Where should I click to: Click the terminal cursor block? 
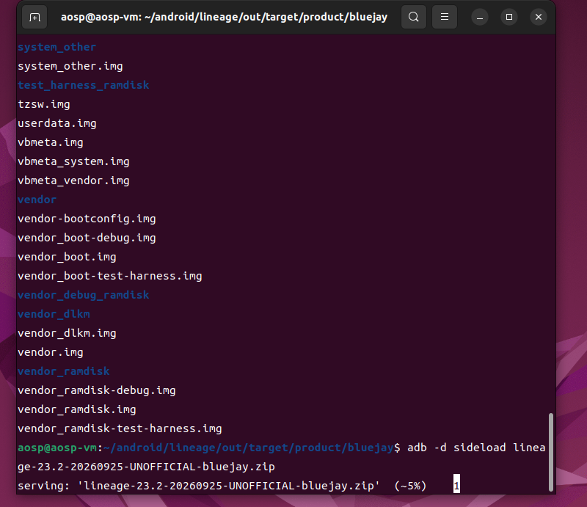[x=456, y=484]
